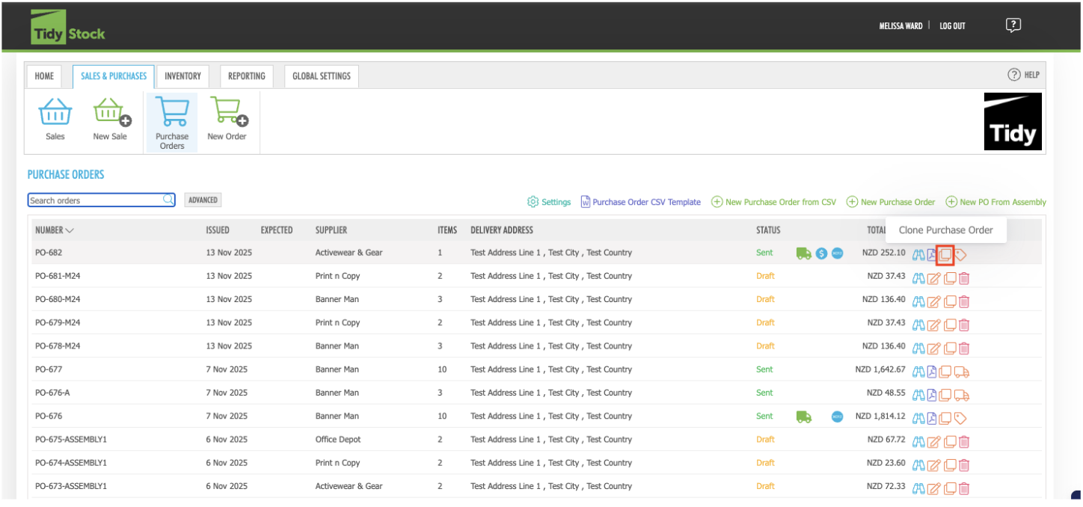Open the Purchase Orders cart icon
This screenshot has width=1083, height=507.
point(172,112)
